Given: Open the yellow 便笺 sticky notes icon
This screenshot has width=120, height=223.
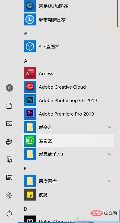Looking at the screenshot, I should click(x=30, y=195).
